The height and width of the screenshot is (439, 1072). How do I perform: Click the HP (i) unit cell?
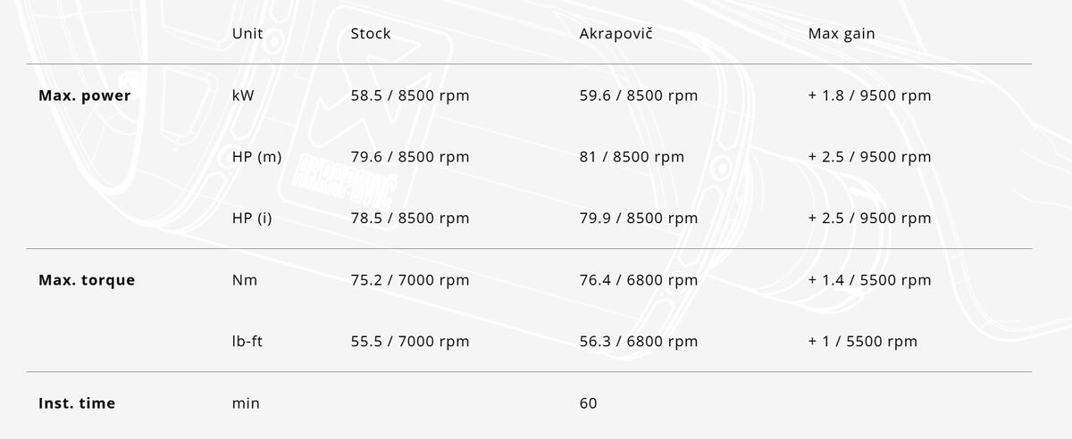tap(252, 219)
